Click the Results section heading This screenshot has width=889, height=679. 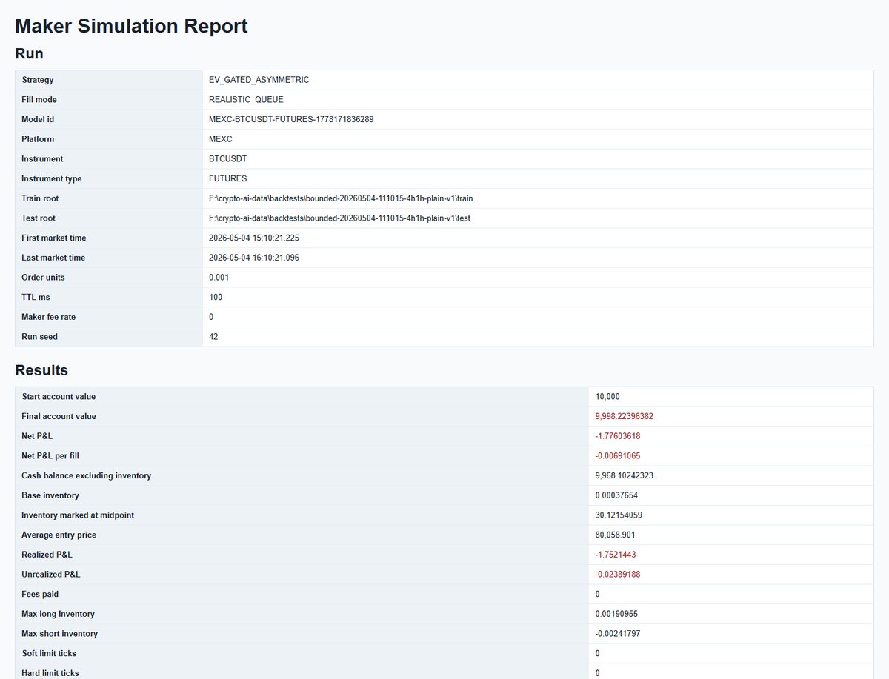click(x=41, y=370)
